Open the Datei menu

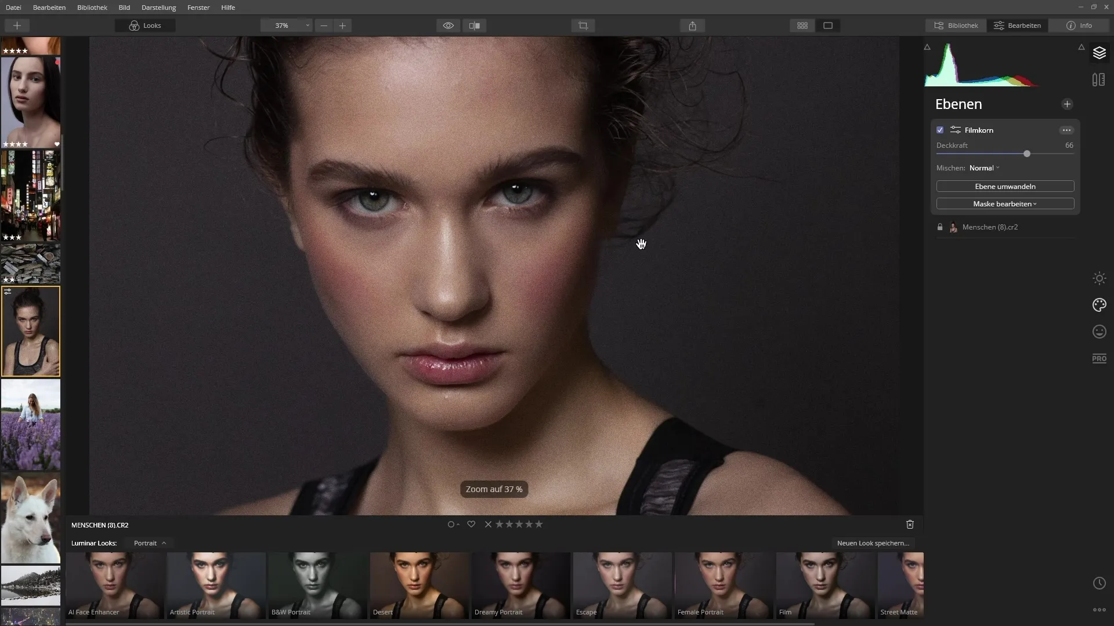tap(13, 8)
